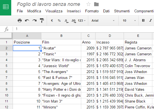Format as currency with Euro button

coord(52,21)
